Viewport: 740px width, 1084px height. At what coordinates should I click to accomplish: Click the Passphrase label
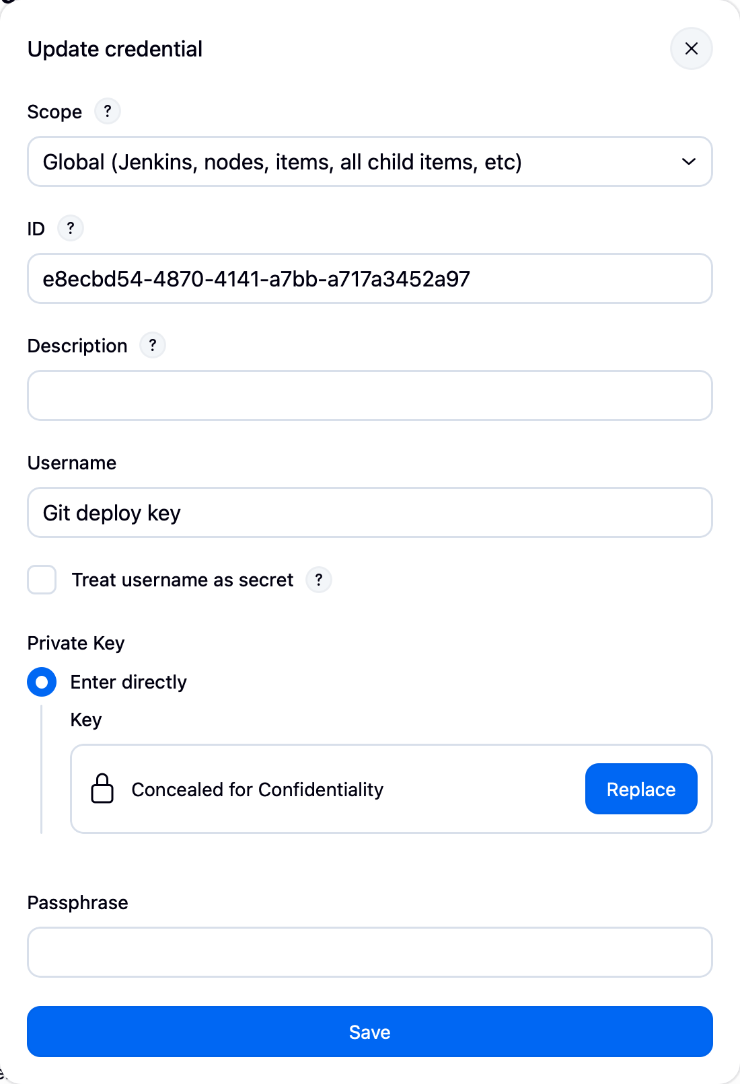pyautogui.click(x=77, y=902)
